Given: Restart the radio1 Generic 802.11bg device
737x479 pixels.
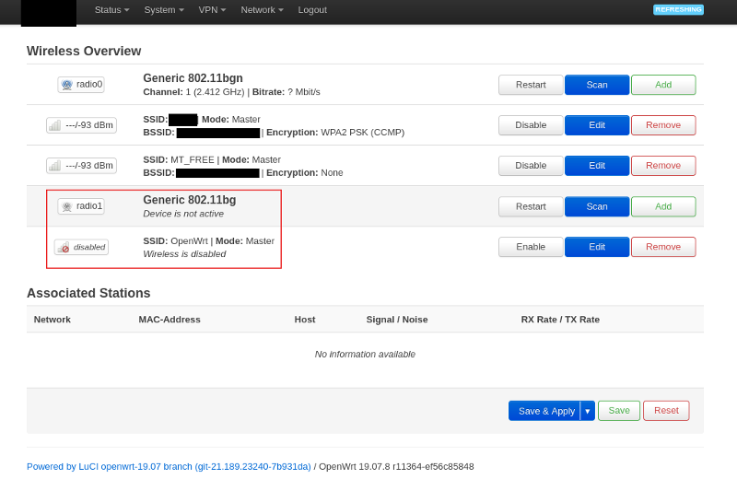Looking at the screenshot, I should (531, 206).
